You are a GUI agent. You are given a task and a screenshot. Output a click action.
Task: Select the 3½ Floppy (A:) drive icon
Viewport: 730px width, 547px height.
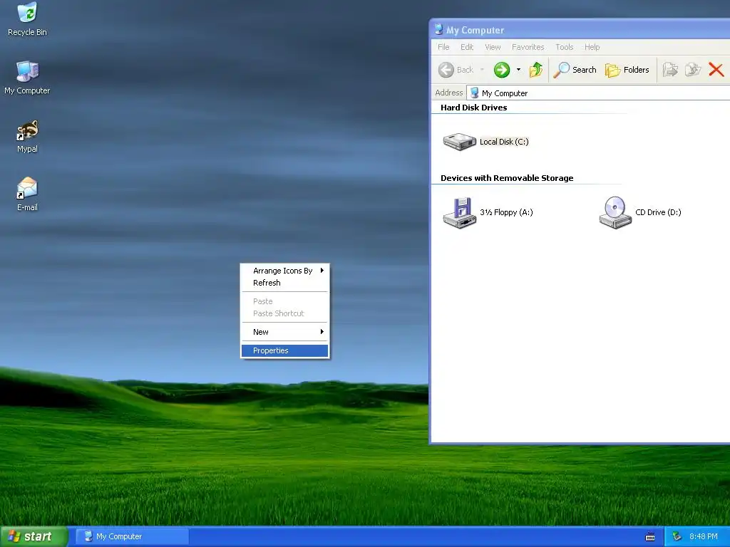460,212
